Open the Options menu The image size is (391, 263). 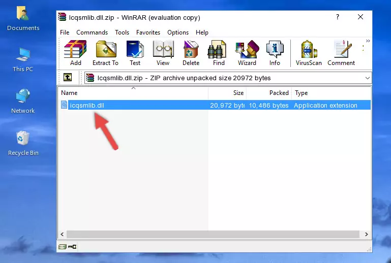pos(178,32)
